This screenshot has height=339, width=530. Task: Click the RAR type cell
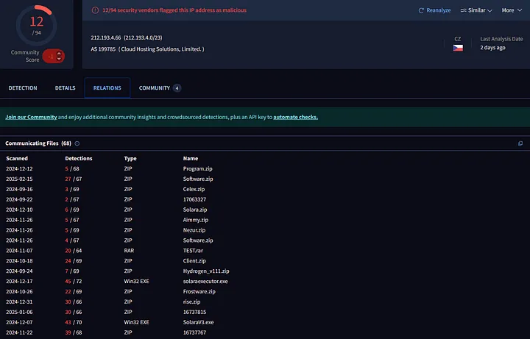coord(129,251)
